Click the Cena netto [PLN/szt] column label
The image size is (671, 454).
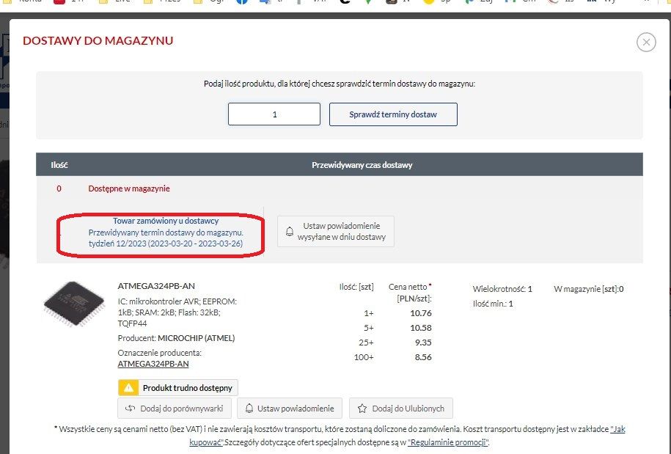tap(410, 293)
